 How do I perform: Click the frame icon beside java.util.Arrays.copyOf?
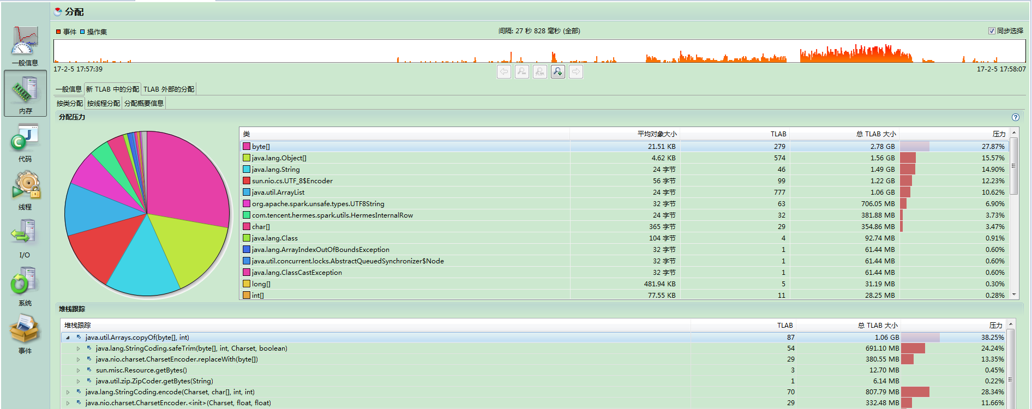(79, 338)
